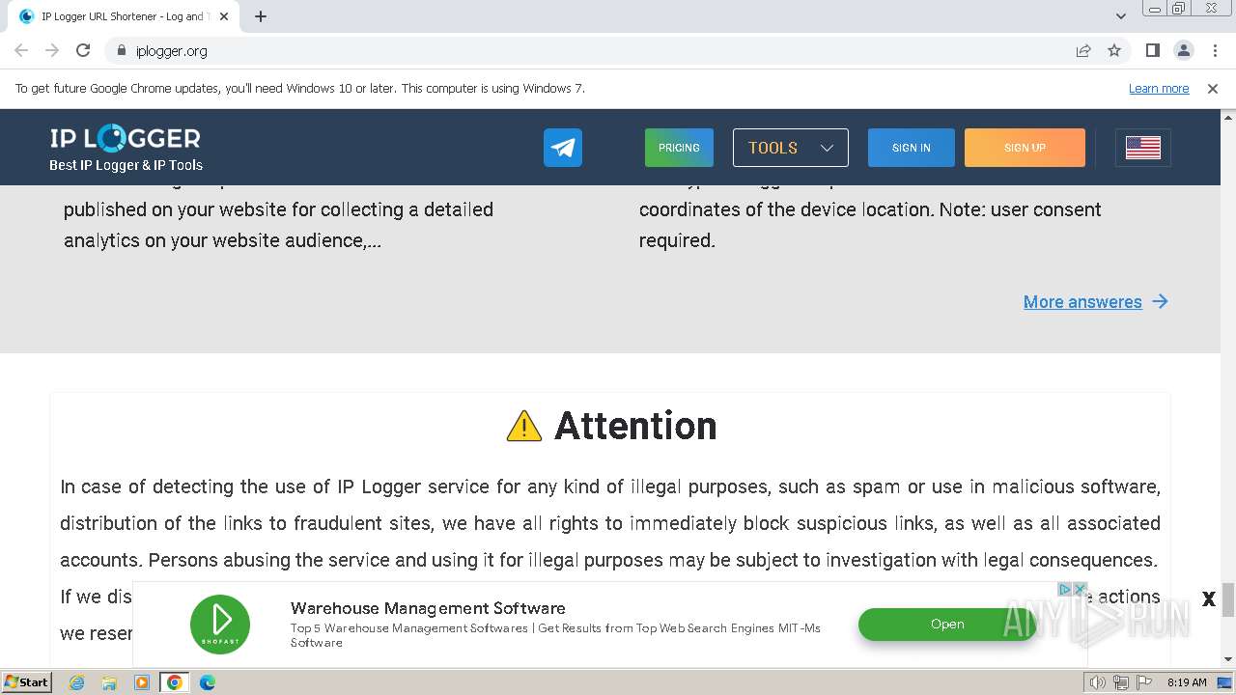Image resolution: width=1236 pixels, height=695 pixels.
Task: Open Learn more about Chrome updates
Action: point(1159,89)
